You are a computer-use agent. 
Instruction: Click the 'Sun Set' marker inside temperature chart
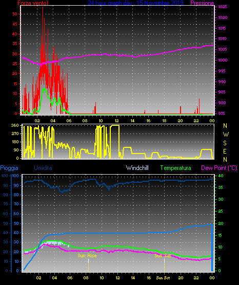(163, 256)
